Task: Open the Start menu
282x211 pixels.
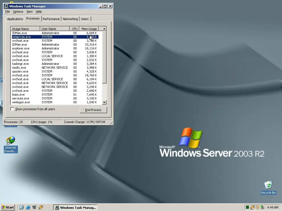Action: coord(7,207)
